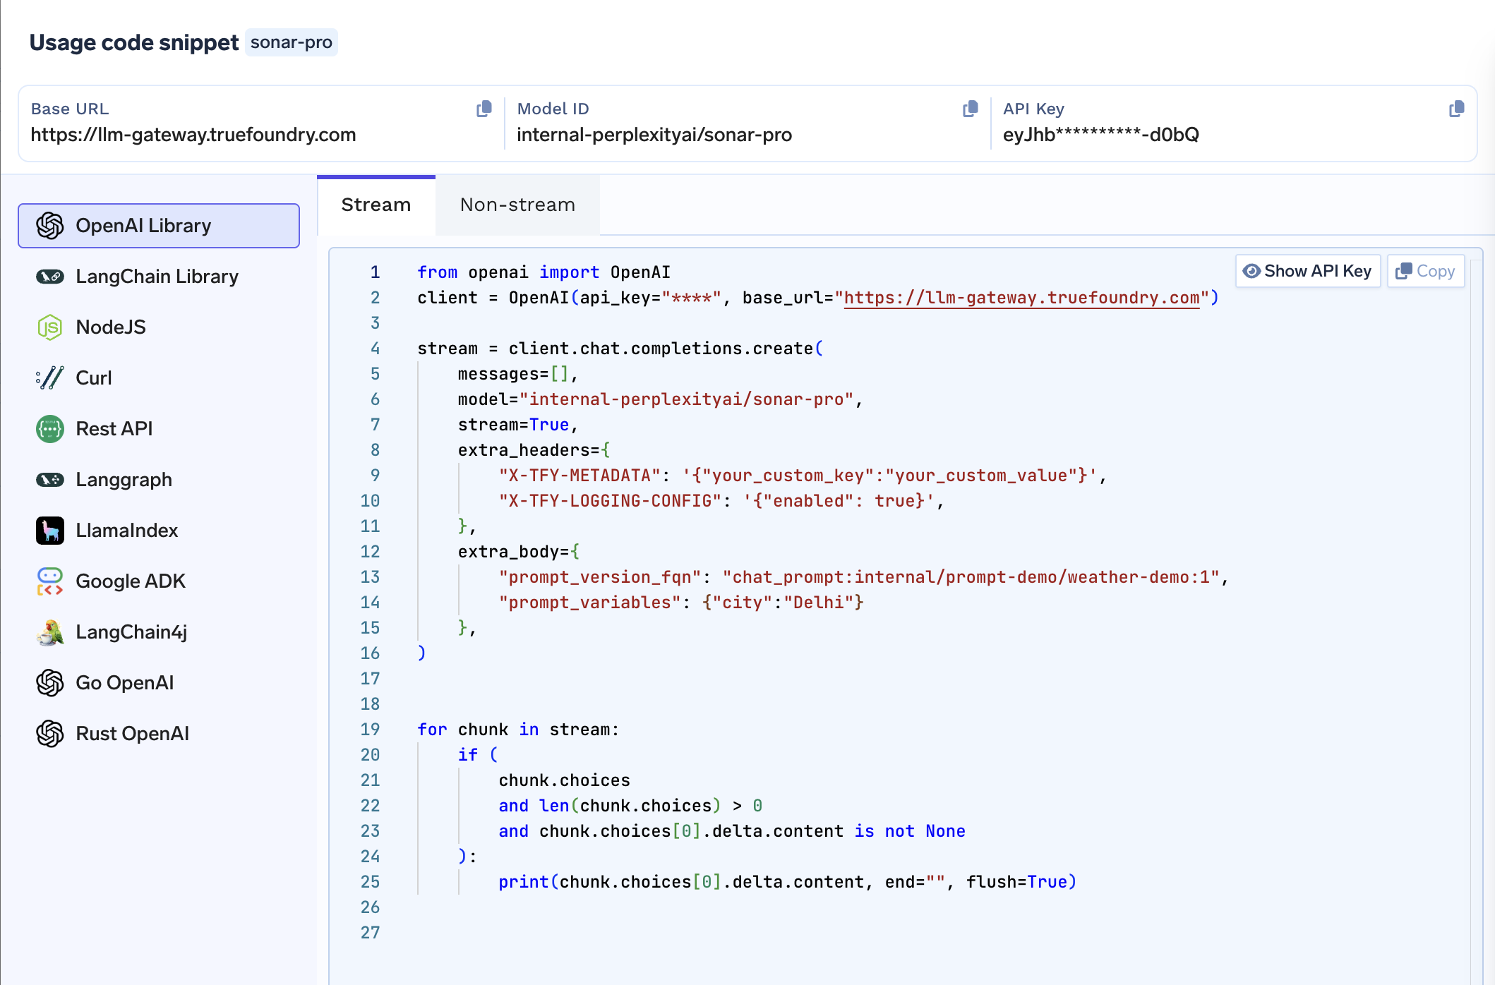Click the model= line in code
The height and width of the screenshot is (985, 1495).
660,399
